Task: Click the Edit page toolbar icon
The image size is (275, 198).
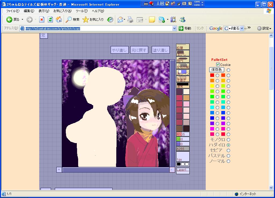Action: (140, 19)
